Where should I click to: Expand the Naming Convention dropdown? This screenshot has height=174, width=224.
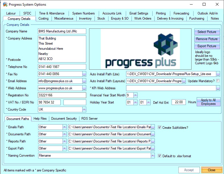[x=153, y=156]
